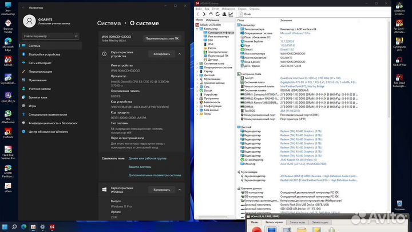
Task: Collapse the Компьютер tree node
Action: (x=197, y=29)
